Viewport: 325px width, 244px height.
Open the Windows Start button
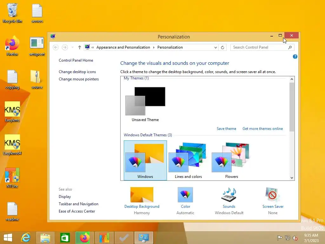click(x=8, y=238)
